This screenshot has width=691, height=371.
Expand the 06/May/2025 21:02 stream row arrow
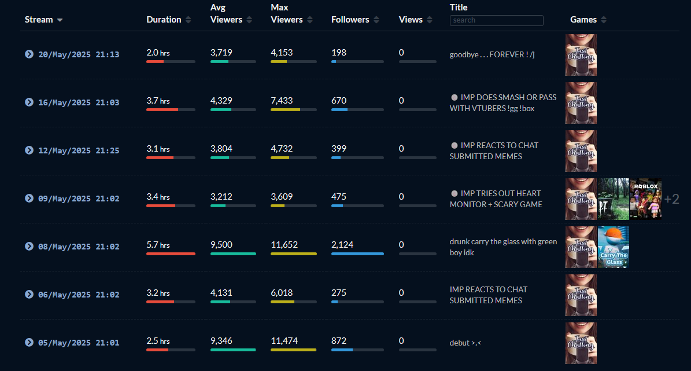[29, 295]
